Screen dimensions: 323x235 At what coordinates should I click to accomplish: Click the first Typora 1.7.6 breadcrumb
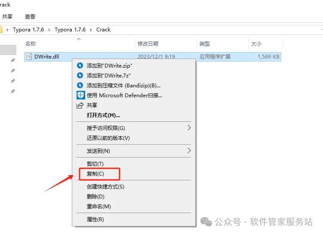(x=28, y=30)
